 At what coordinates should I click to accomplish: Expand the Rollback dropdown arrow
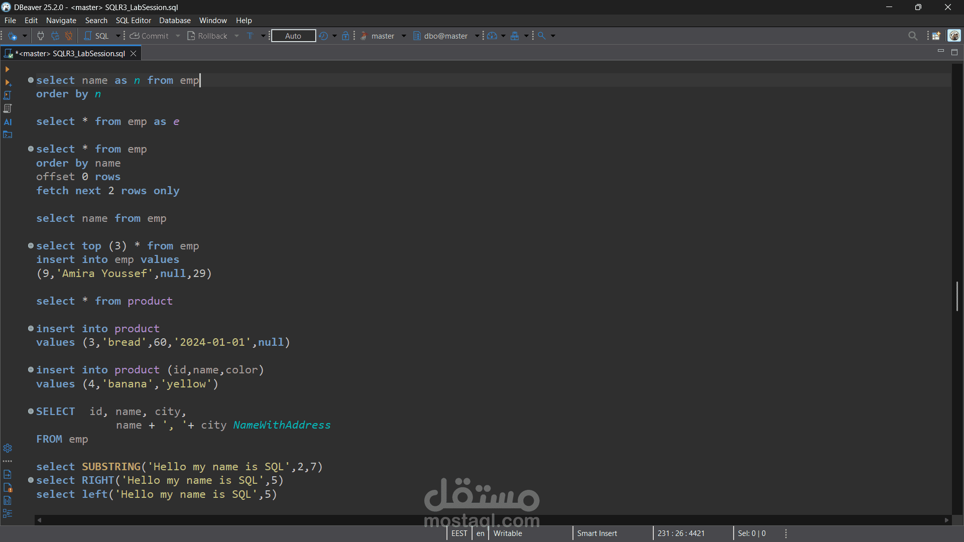[x=236, y=36]
